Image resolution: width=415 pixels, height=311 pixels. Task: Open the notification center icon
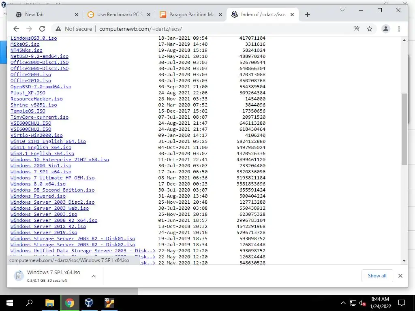coord(402,303)
